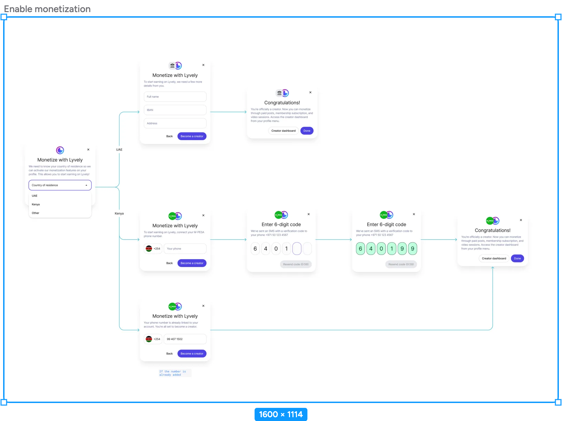Click Done in bank congratulations card
The width and height of the screenshot is (562, 421).
point(307,131)
